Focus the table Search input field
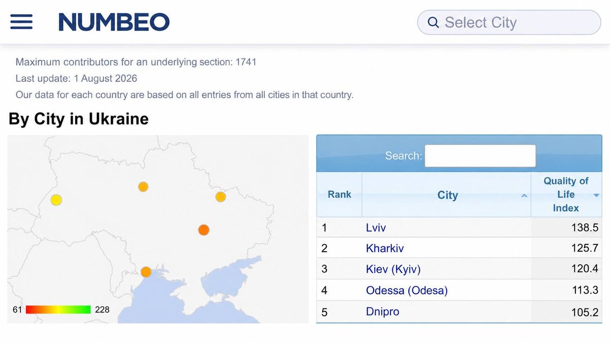 click(x=480, y=156)
